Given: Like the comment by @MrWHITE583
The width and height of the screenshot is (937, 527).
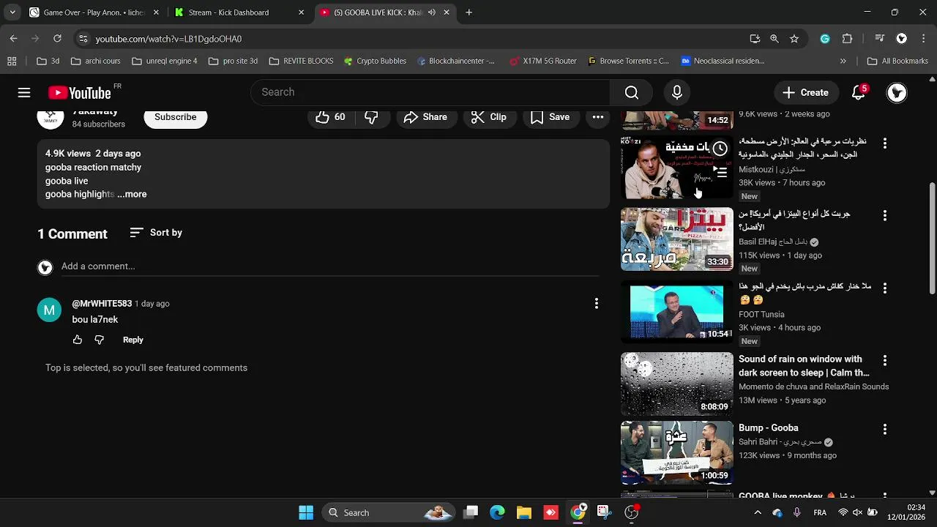Looking at the screenshot, I should click(x=78, y=340).
